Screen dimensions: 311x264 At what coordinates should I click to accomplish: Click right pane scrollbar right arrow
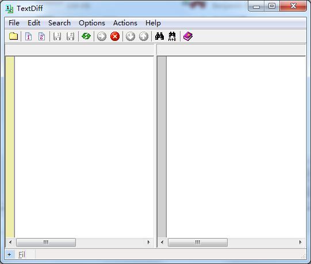(x=301, y=242)
